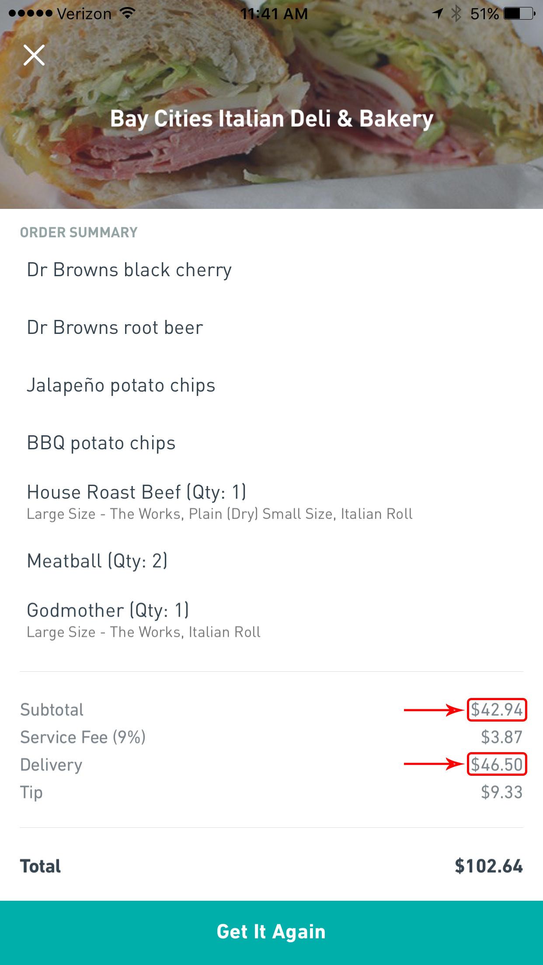Viewport: 543px width, 965px height.
Task: Tap the highlighted $42.94 subtotal amount
Action: coord(497,710)
